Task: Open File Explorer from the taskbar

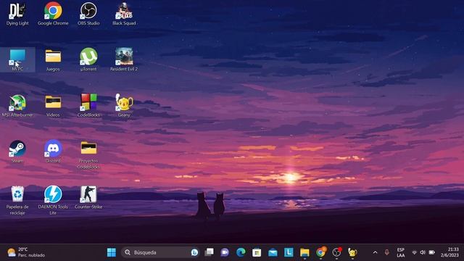Action: pyautogui.click(x=304, y=252)
